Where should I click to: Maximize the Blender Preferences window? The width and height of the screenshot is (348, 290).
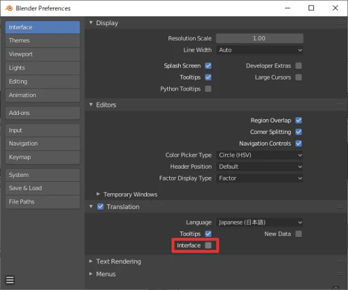tap(311, 8)
